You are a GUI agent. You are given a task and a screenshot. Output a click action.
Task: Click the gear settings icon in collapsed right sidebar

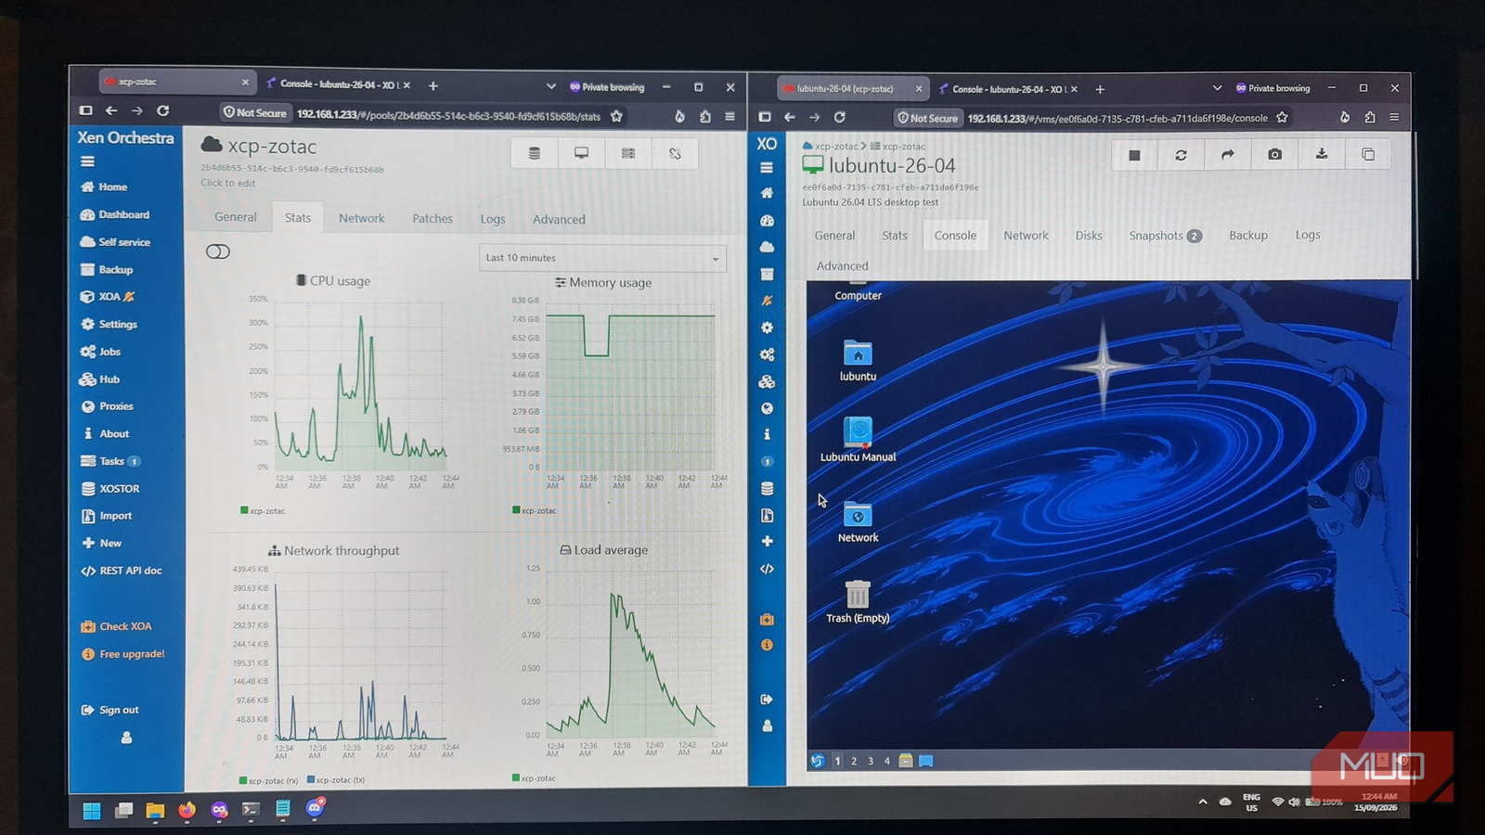click(x=767, y=328)
